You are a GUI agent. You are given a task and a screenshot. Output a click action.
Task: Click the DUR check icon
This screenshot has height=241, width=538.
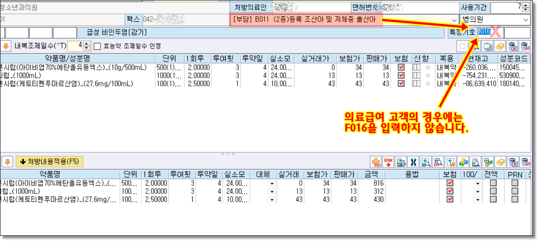376,162
